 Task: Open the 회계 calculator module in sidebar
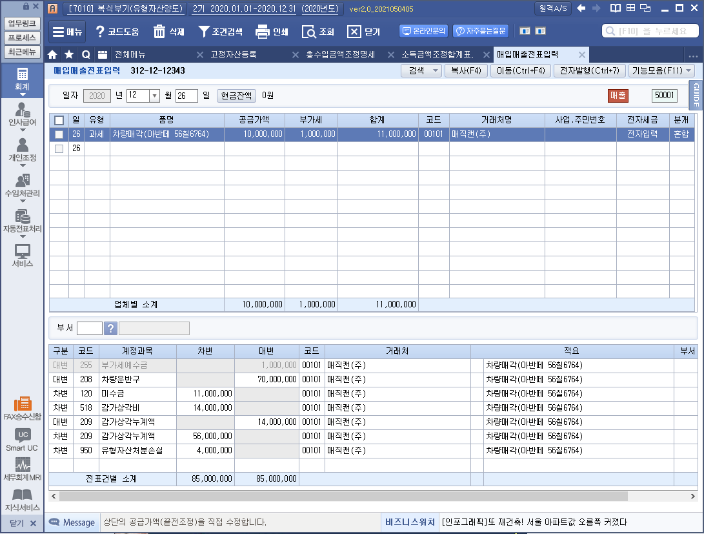pos(23,79)
